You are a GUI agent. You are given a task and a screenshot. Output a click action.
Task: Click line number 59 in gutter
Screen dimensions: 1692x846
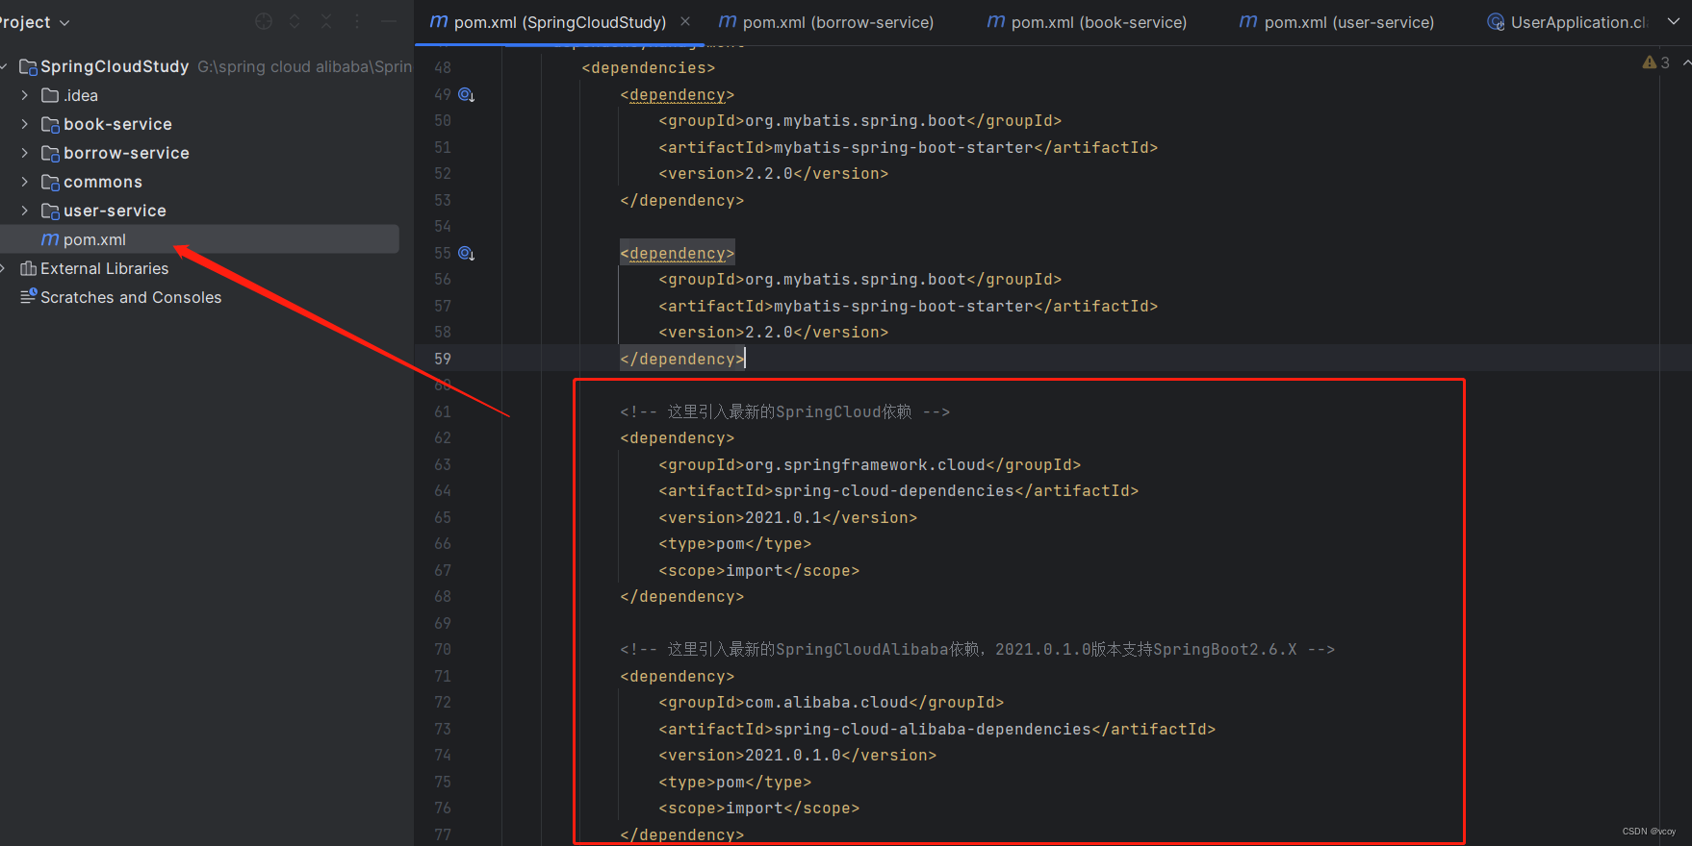coord(443,359)
